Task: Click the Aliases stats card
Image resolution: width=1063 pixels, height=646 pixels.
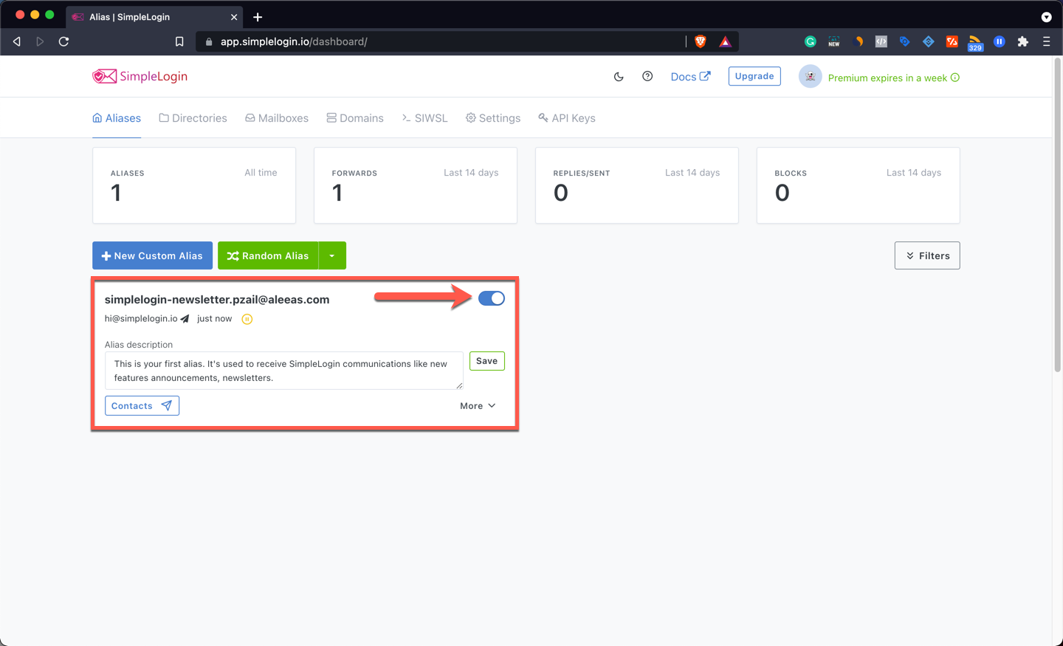Action: pos(194,185)
